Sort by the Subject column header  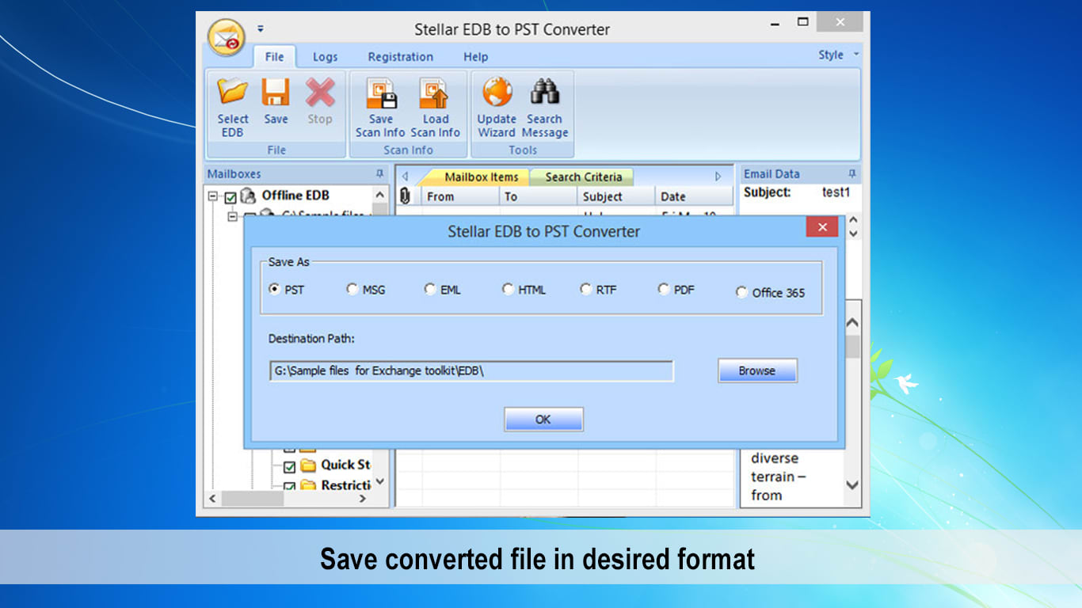[616, 196]
